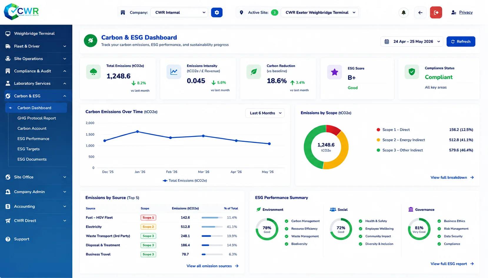Click Total Emissions chart legend entry

185,181
